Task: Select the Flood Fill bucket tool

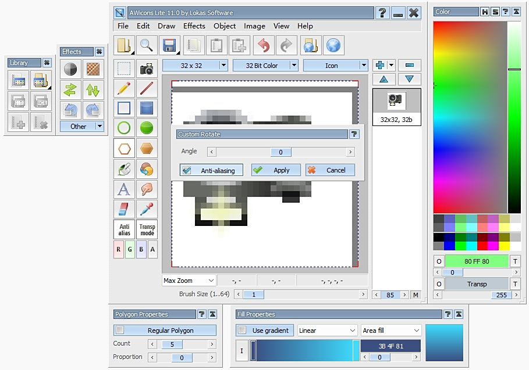Action: pos(124,168)
